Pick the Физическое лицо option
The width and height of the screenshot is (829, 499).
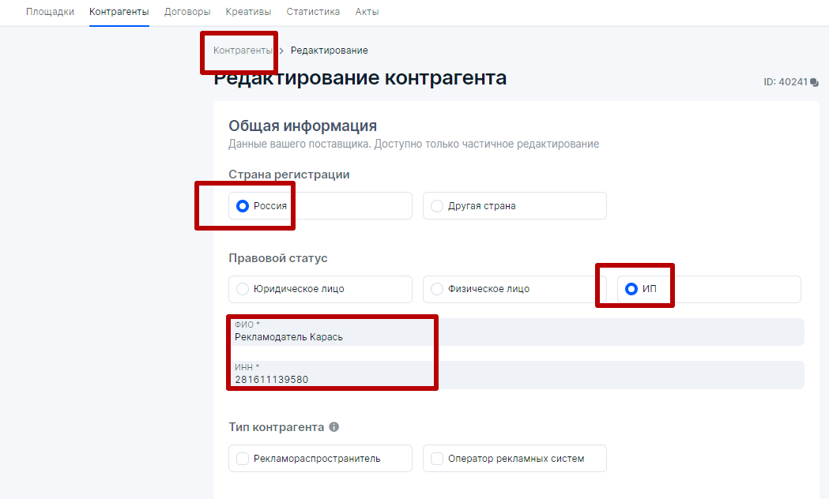437,289
